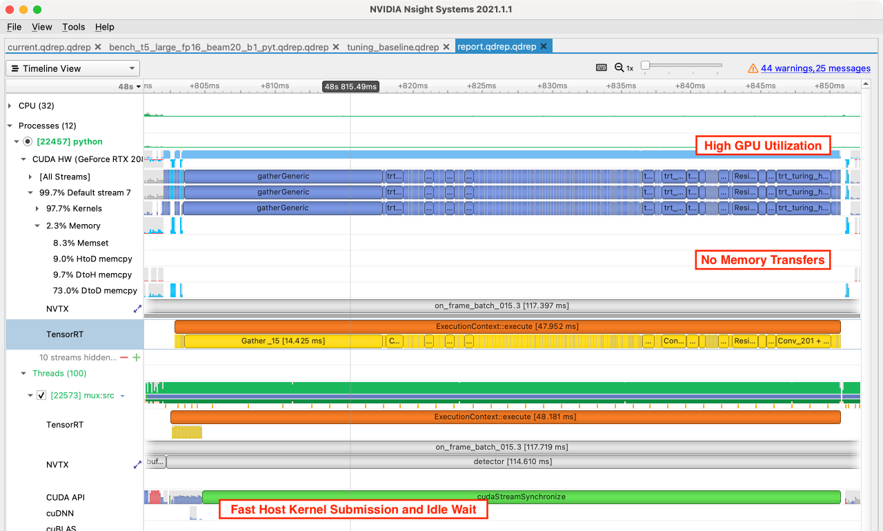The image size is (883, 531).
Task: Click on_frame_batch_015.3 [117.397 ms] range
Action: [502, 305]
